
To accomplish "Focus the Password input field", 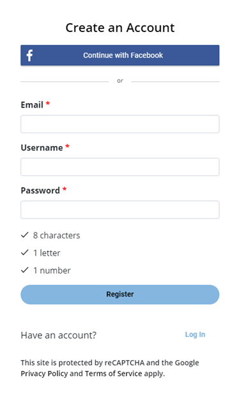I will (x=119, y=210).
